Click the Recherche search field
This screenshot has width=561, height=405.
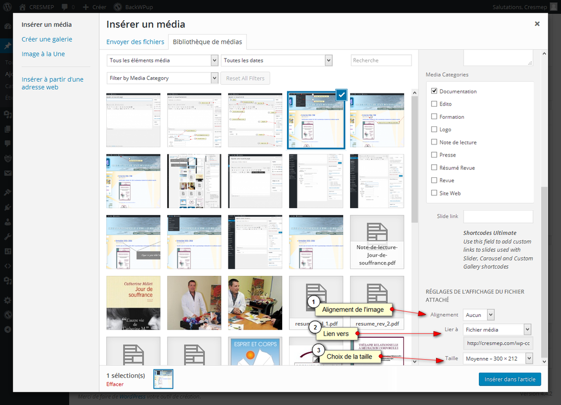point(381,60)
